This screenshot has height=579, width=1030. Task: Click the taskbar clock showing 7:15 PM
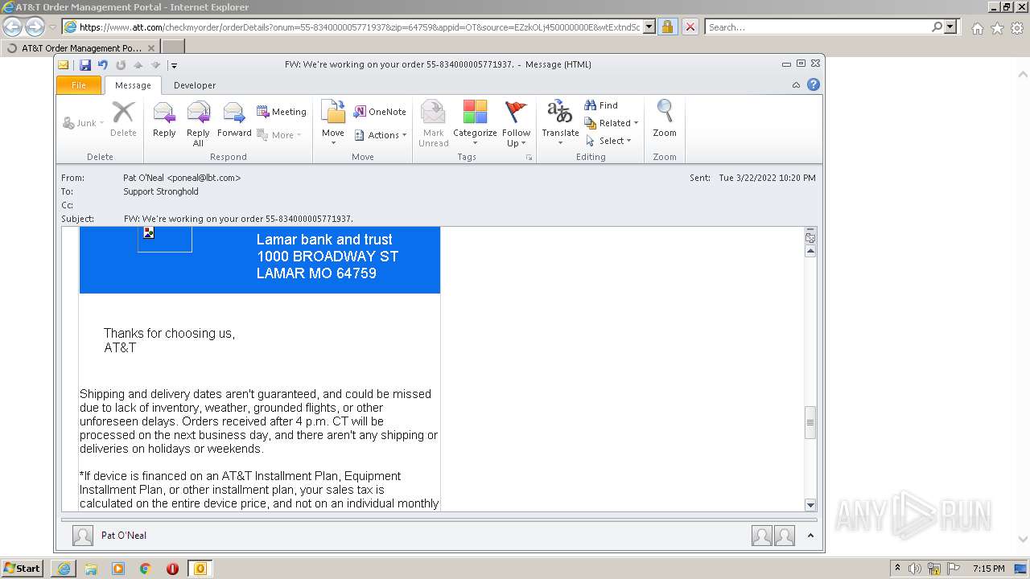988,569
